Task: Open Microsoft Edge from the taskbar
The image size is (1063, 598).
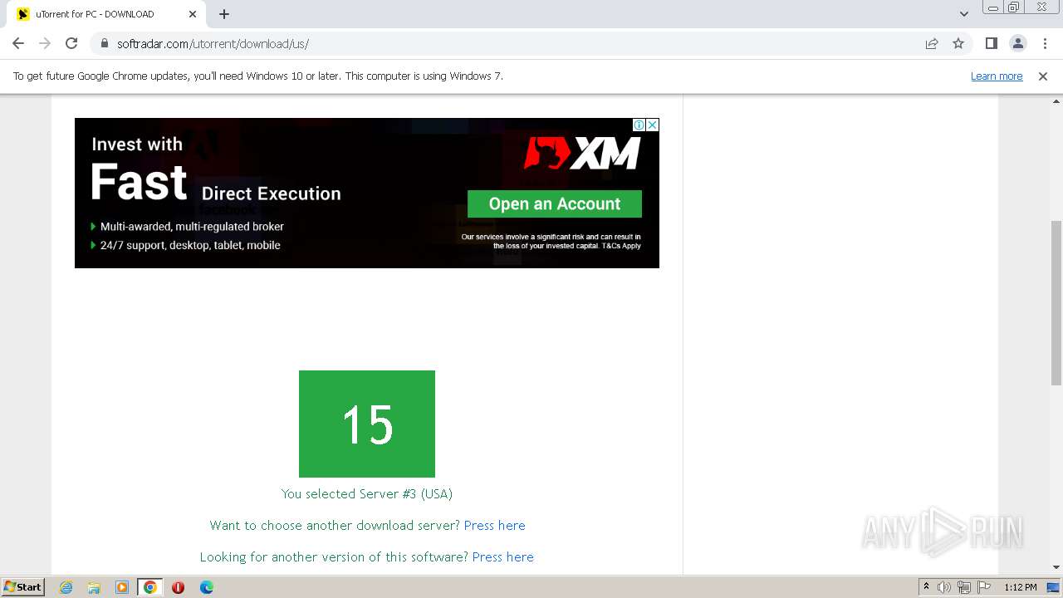Action: point(207,587)
